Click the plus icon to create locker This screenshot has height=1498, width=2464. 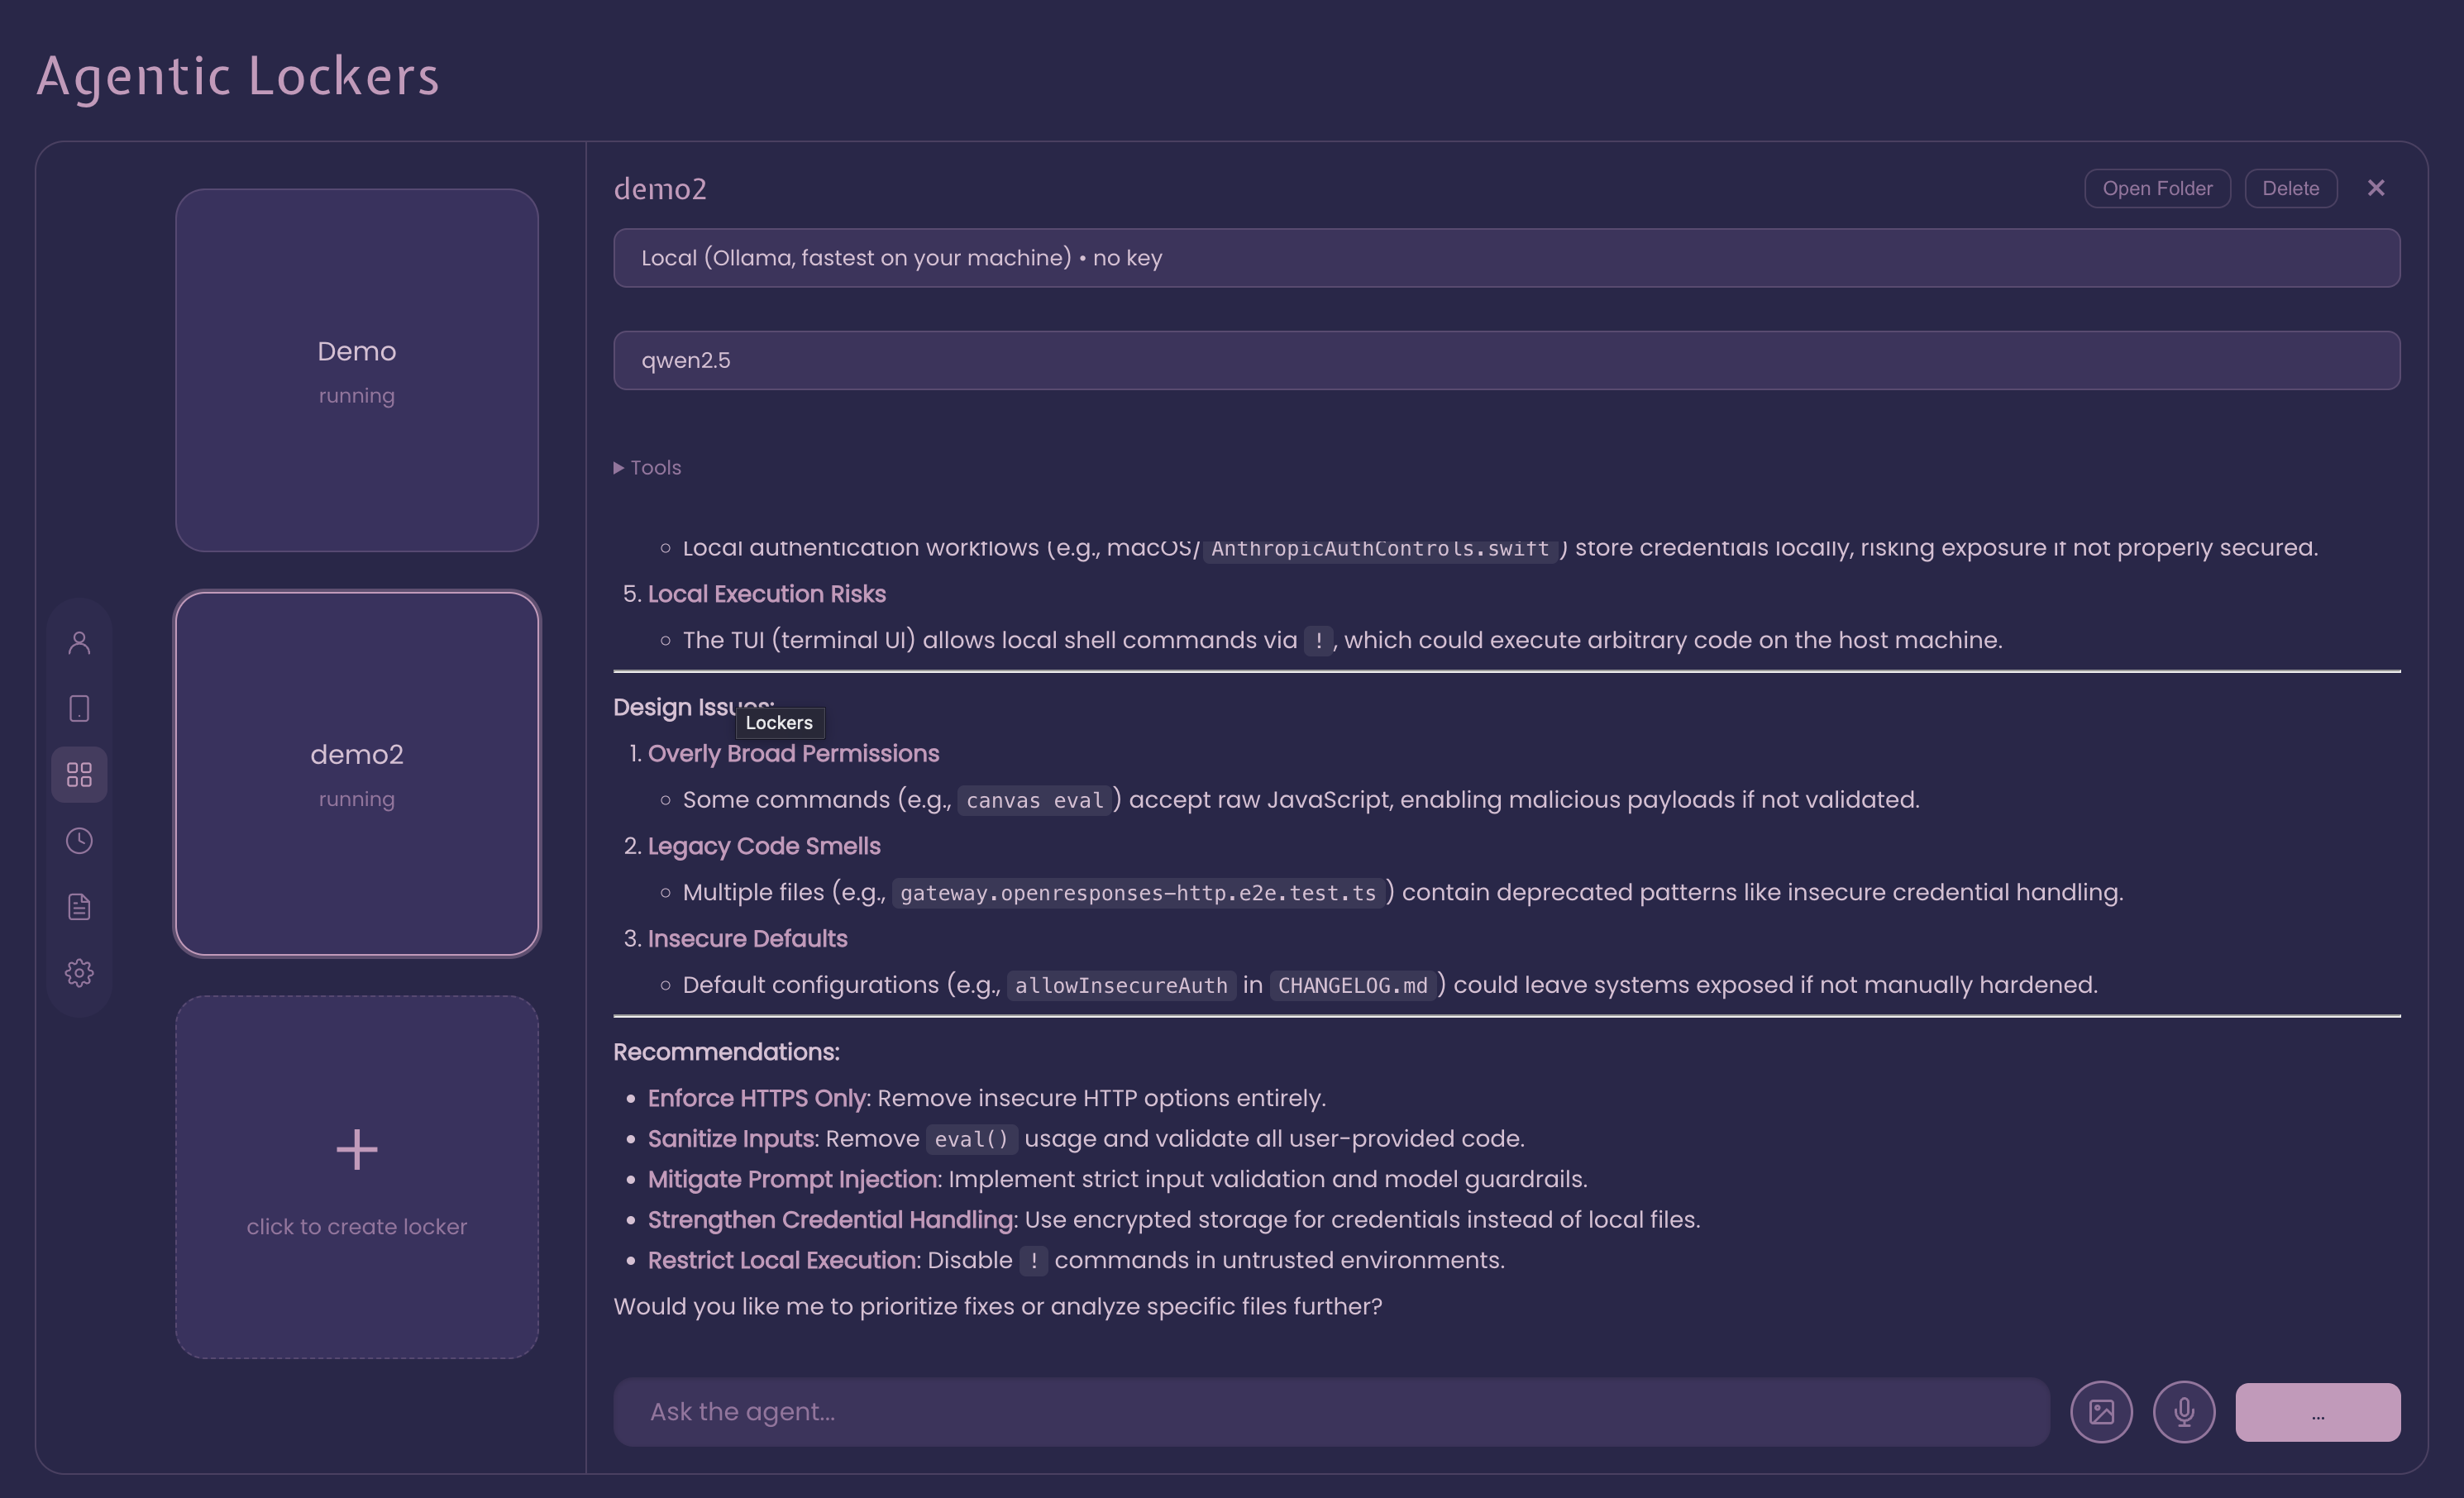357,1150
